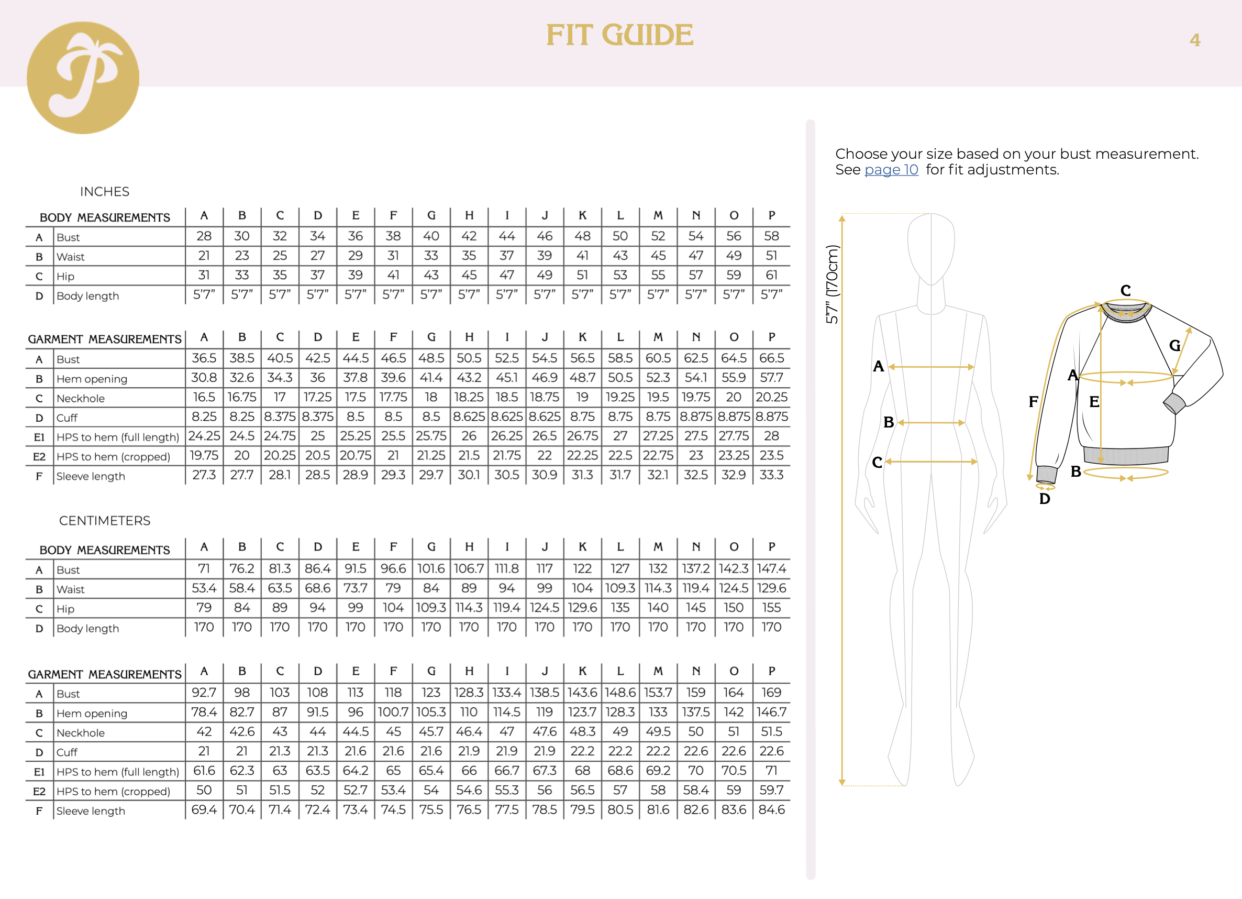
Task: Click the FIT GUIDE page title
Action: [x=619, y=35]
